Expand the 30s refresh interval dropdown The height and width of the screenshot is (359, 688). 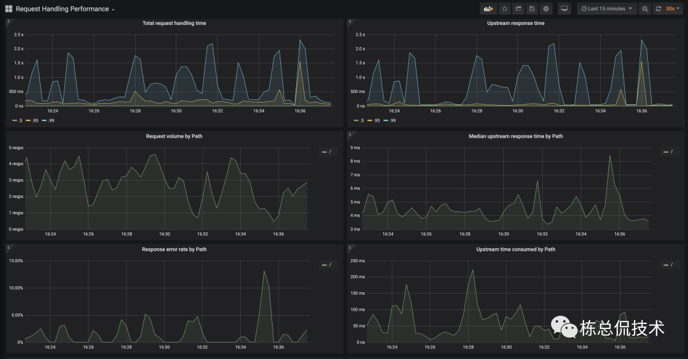[x=673, y=9]
